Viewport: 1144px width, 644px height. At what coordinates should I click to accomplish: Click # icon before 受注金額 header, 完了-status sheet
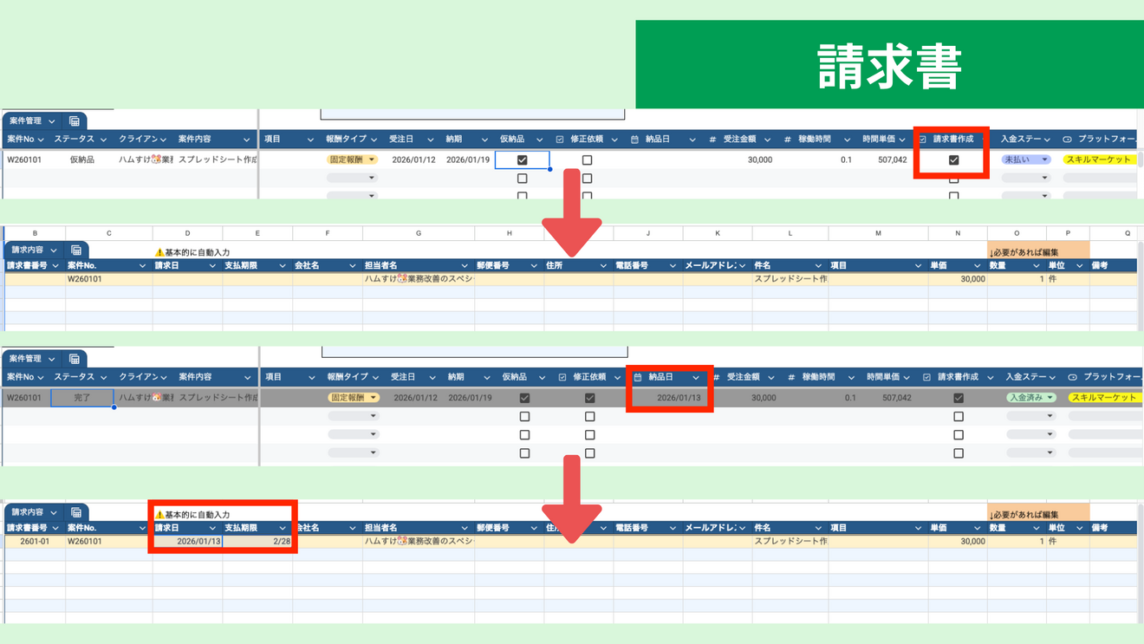(x=716, y=377)
